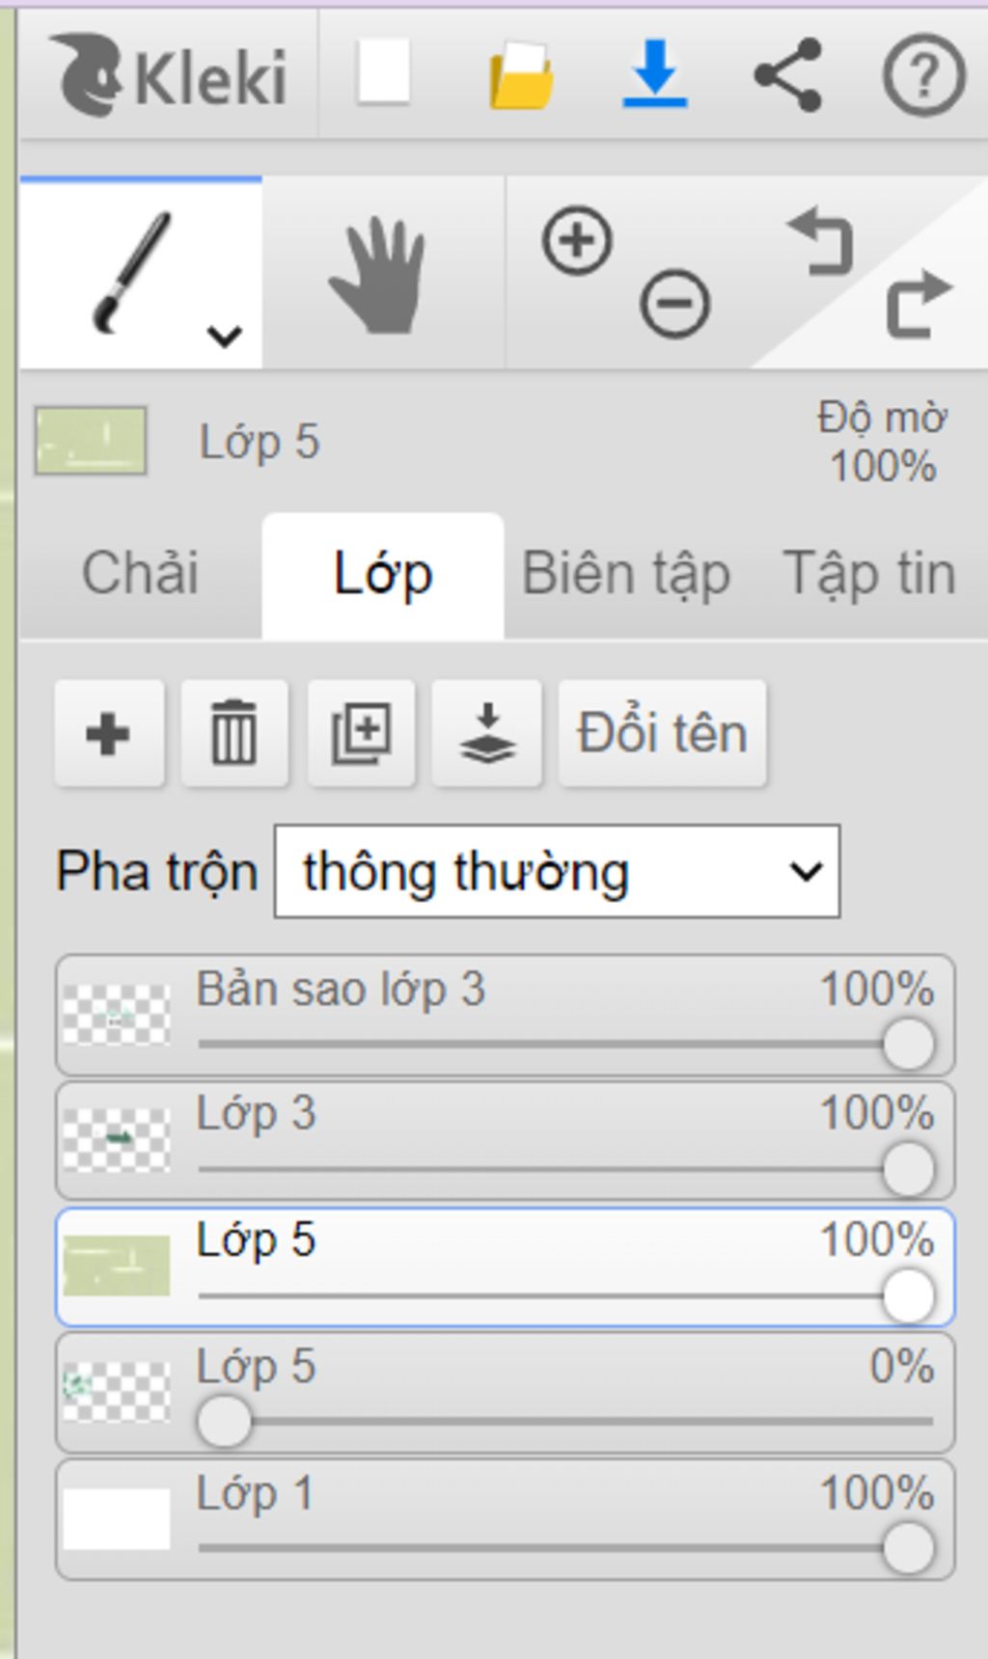Open the Pha trộn blending mode dropdown
Image resolution: width=988 pixels, height=1659 pixels.
point(557,871)
